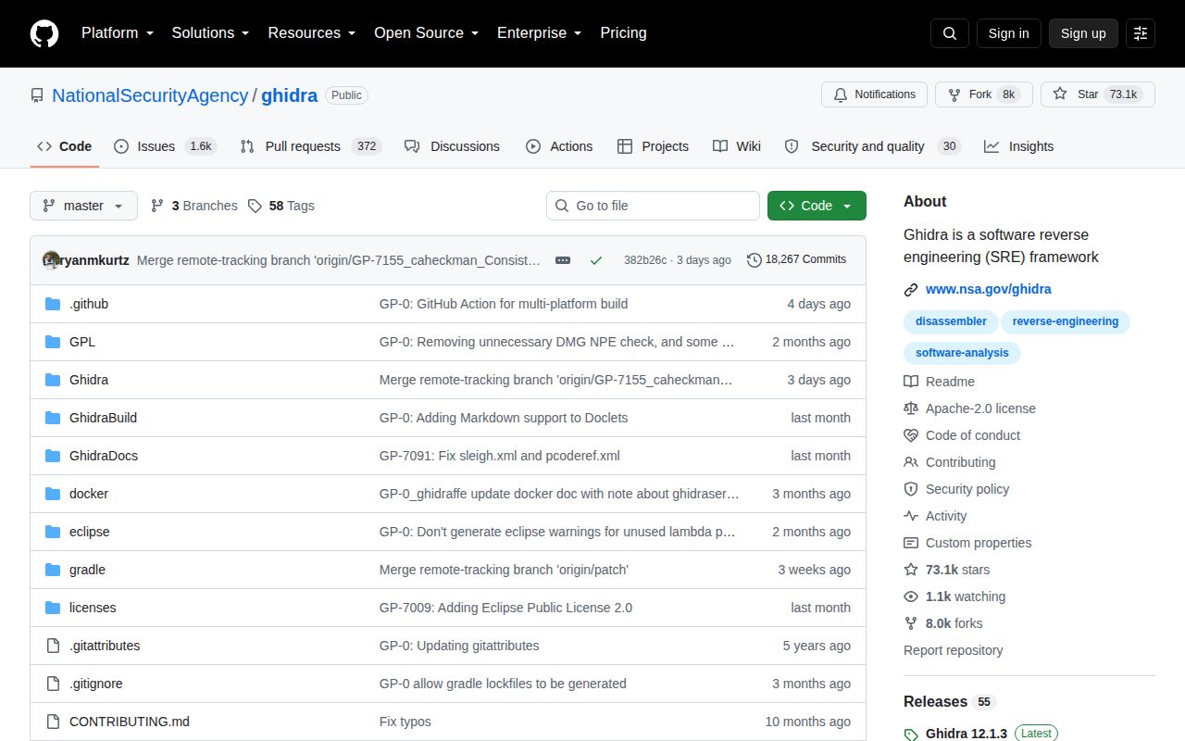Click the fork icon in Fork button
This screenshot has height=741, width=1185.
[954, 94]
